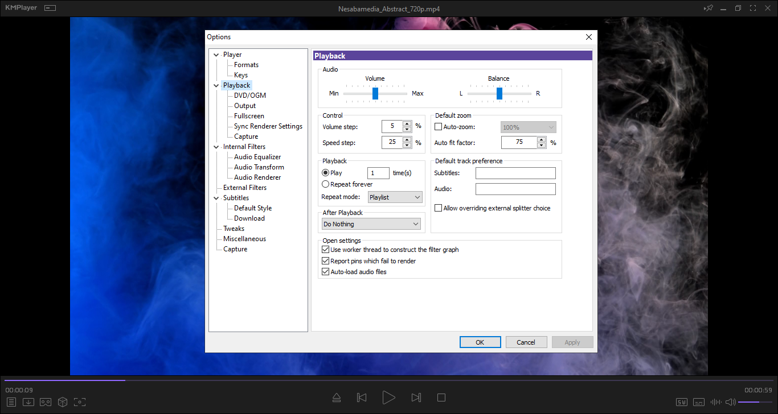The image size is (778, 414).
Task: Open the playlist icon in bottom bar
Action: 11,402
